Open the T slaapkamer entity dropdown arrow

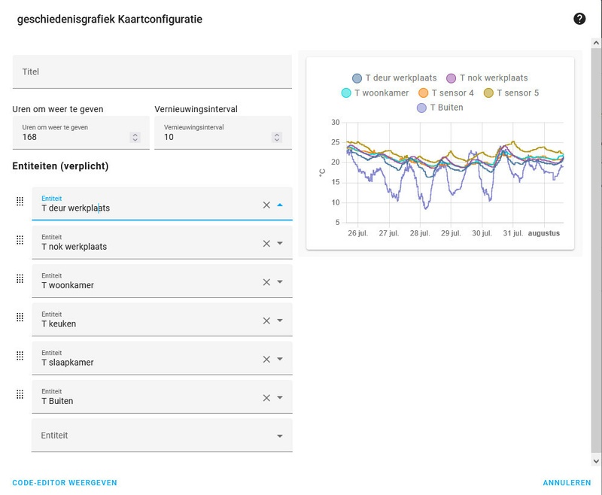point(280,360)
